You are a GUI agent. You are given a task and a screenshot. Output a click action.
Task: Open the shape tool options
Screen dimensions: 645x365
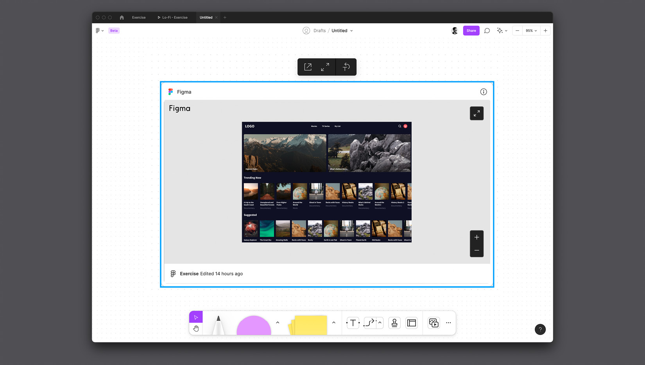click(x=278, y=323)
